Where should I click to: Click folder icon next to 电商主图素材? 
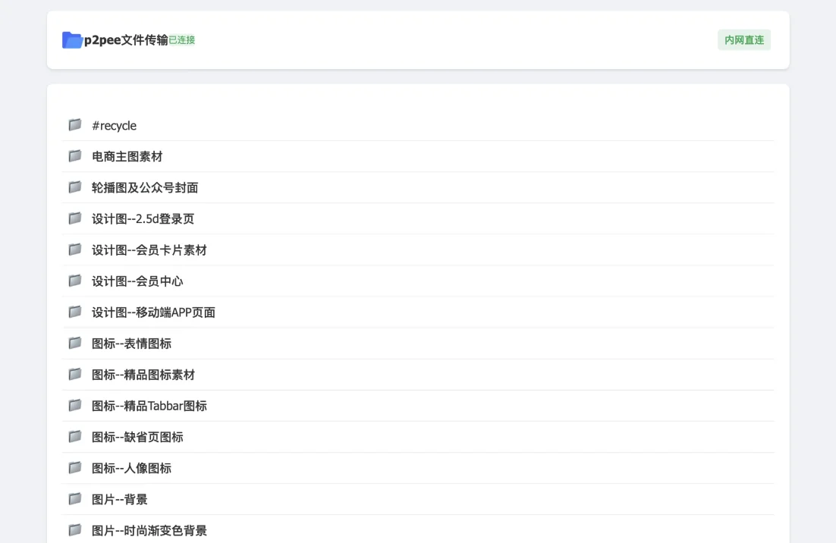(x=75, y=155)
